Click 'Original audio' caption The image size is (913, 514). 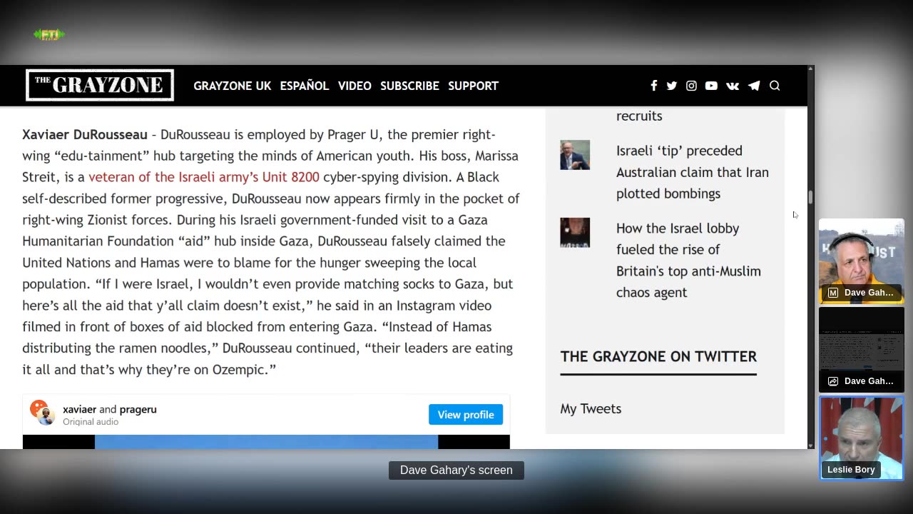pos(91,422)
